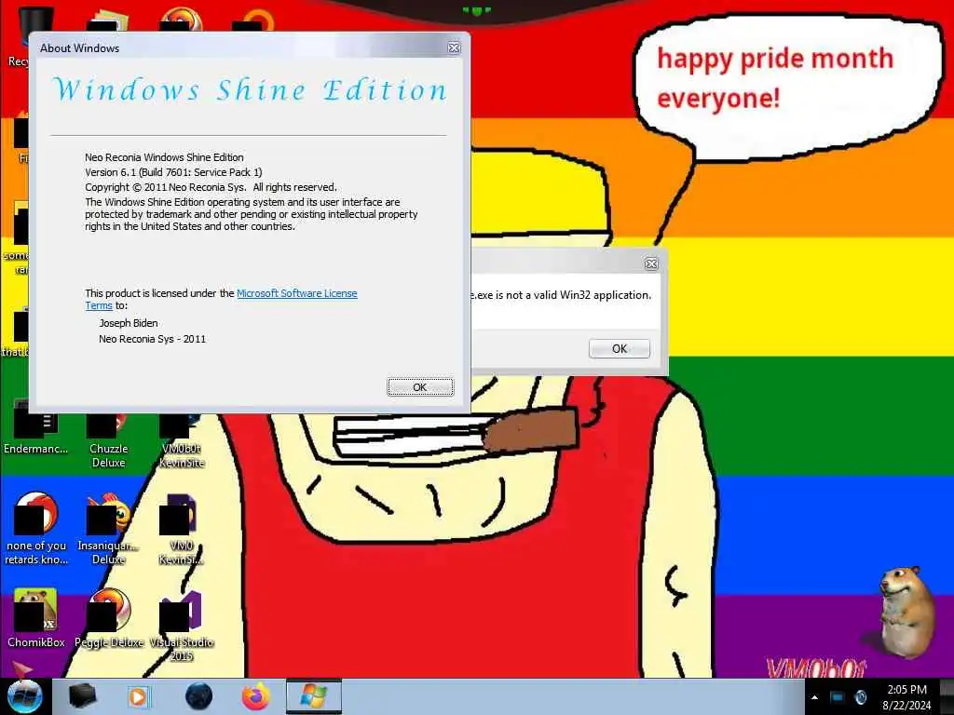Screen dimensions: 954x715
Task: Open the ChomikBox desktop icon
Action: coord(36,619)
